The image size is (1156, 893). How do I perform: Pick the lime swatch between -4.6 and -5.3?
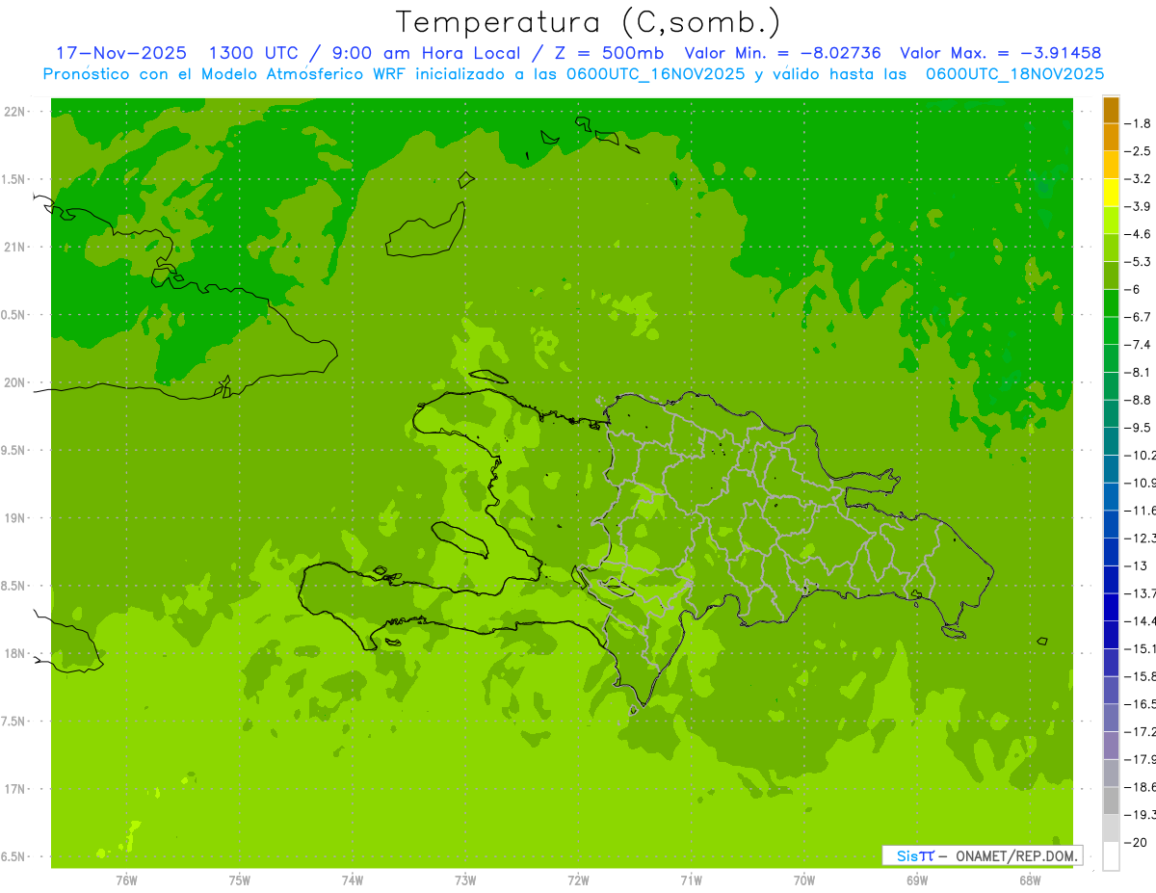click(x=1111, y=248)
